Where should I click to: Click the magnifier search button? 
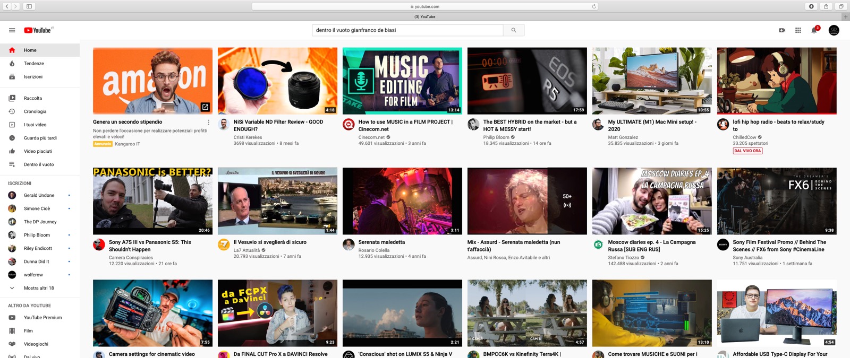(514, 30)
